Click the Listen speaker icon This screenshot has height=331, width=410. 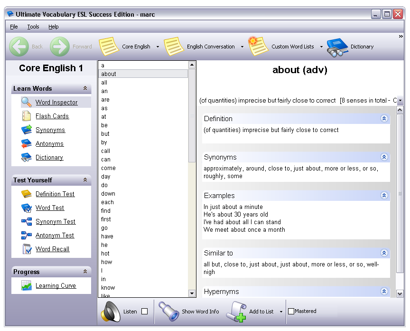coord(111,312)
